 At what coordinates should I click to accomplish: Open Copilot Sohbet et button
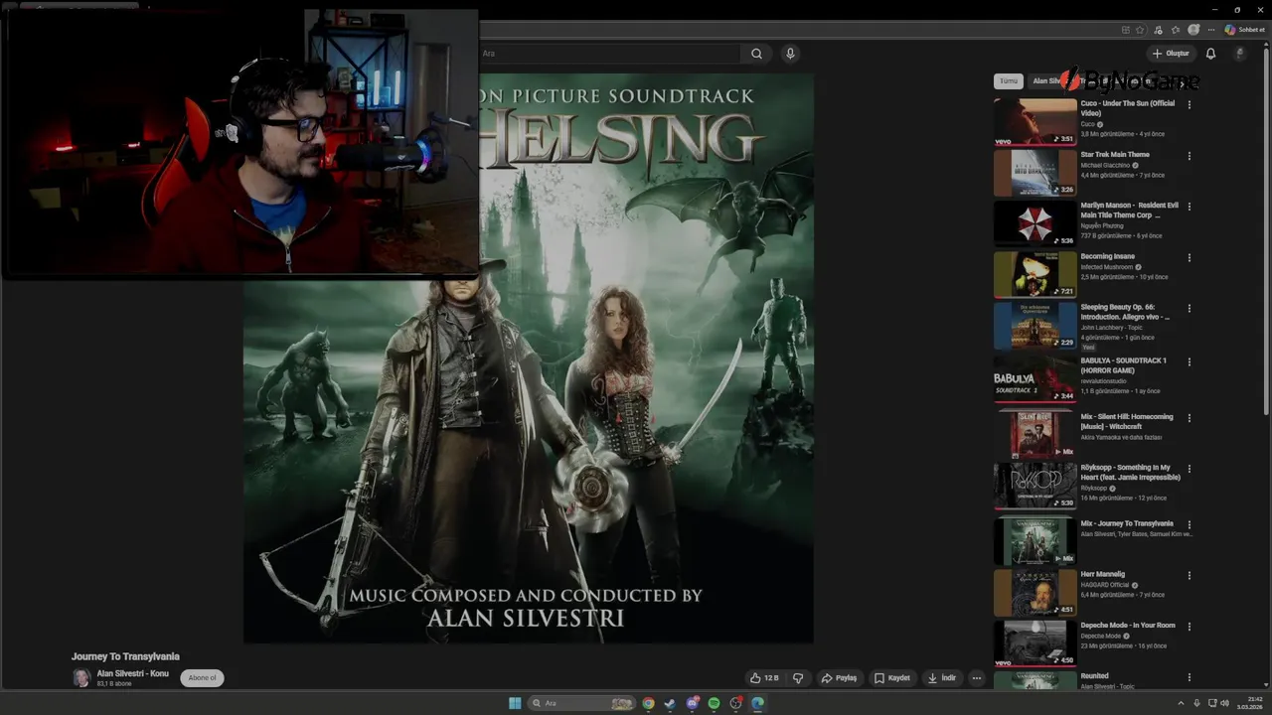click(1245, 30)
